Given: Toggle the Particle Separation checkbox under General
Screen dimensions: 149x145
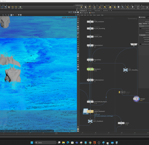Looking at the screenshot, I should pos(140,29).
